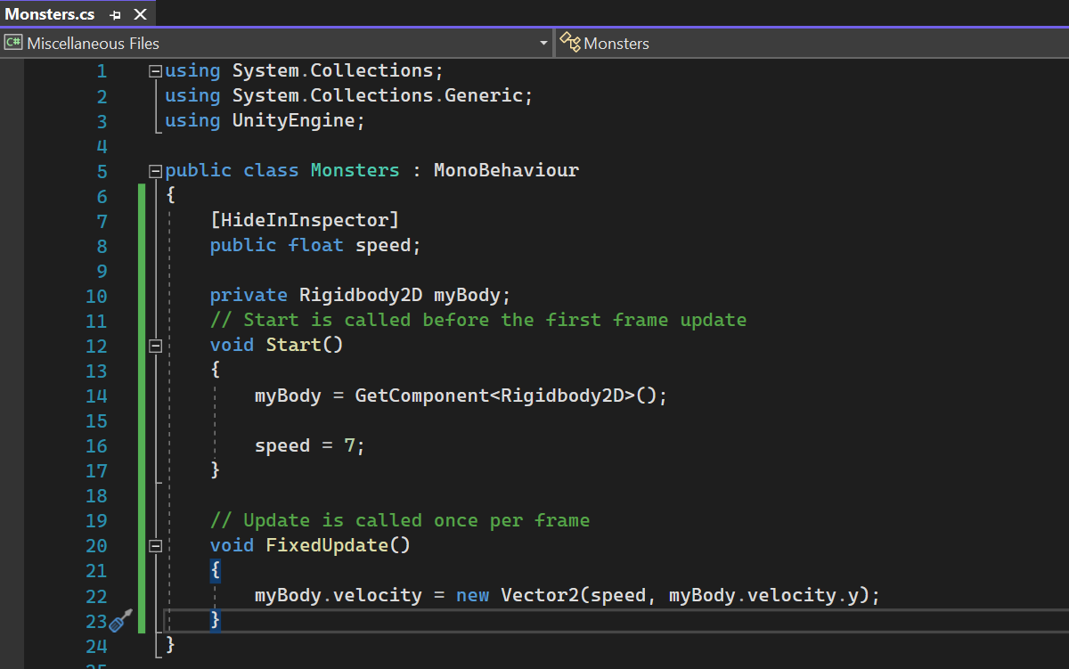Collapse the Monsters class body

(x=155, y=169)
